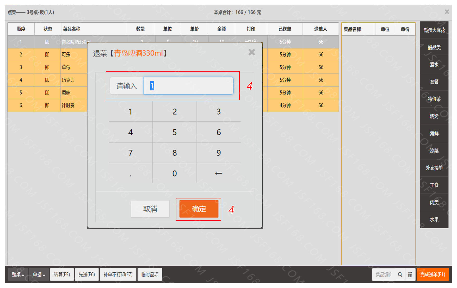The width and height of the screenshot is (457, 288).
Task: Tap keypad digit 5
Action: coord(175,132)
